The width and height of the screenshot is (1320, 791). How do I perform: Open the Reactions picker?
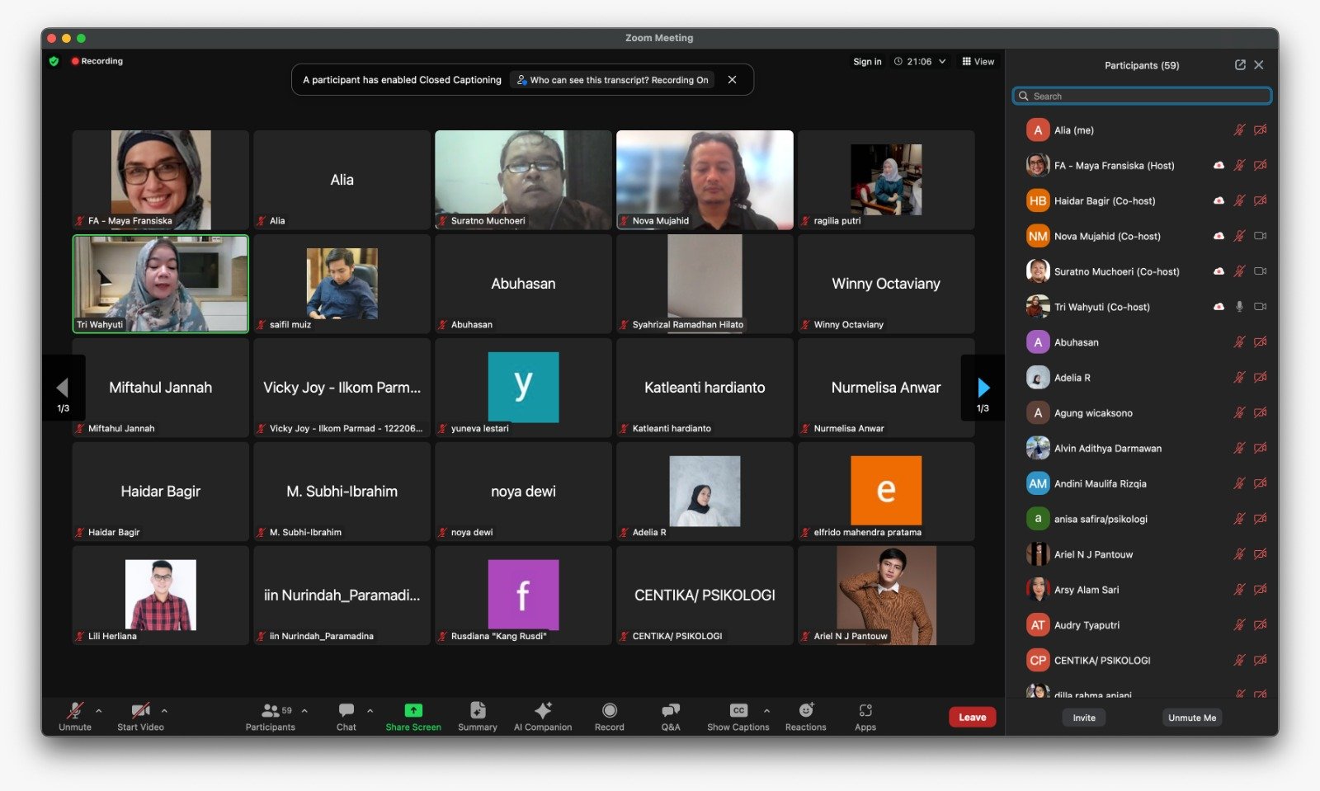click(806, 711)
